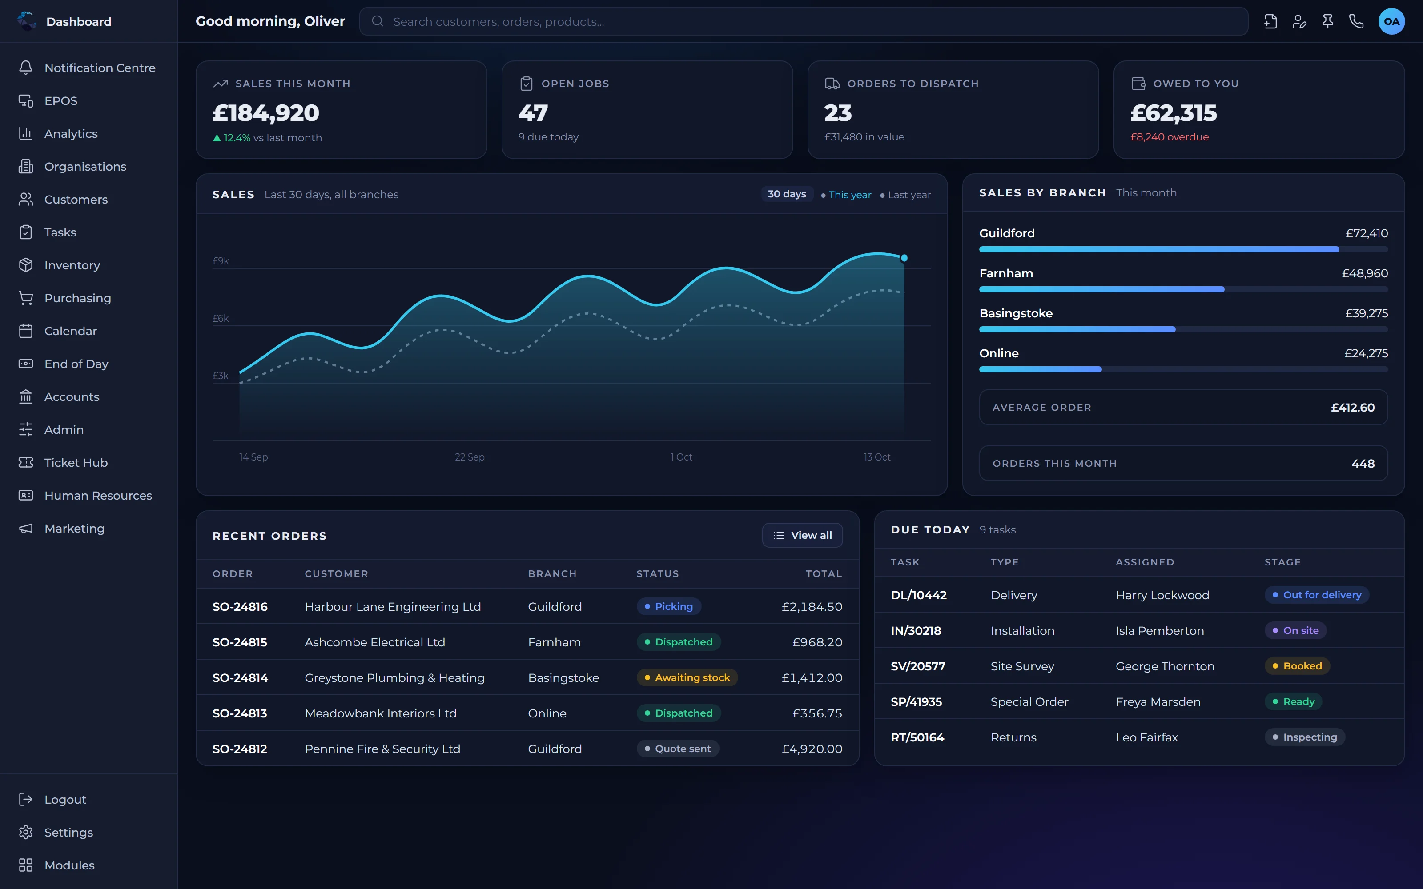Screen dimensions: 1423x889
Task: Toggle the This year chart series
Action: pyautogui.click(x=846, y=195)
